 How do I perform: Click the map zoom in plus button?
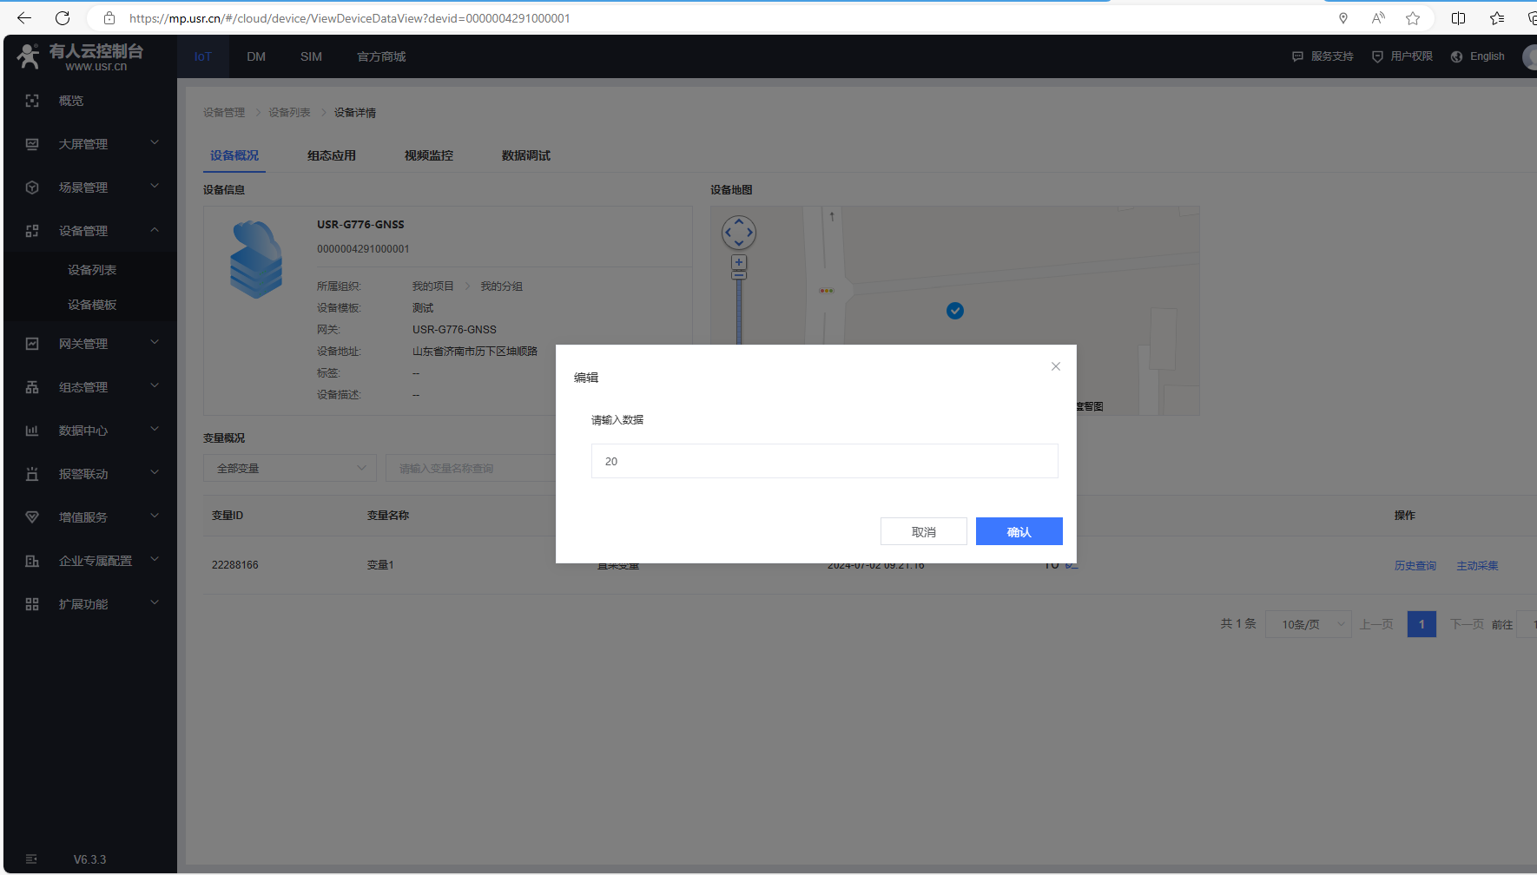tap(739, 262)
